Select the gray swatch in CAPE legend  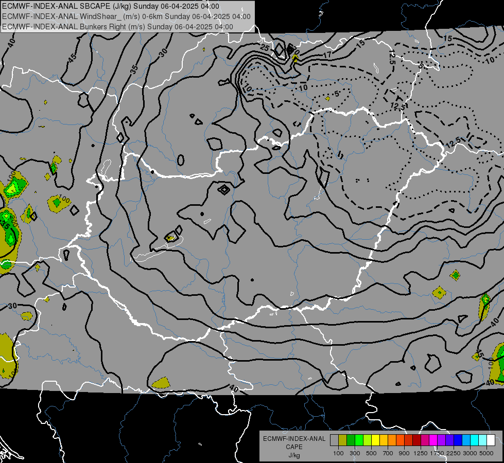(334, 440)
